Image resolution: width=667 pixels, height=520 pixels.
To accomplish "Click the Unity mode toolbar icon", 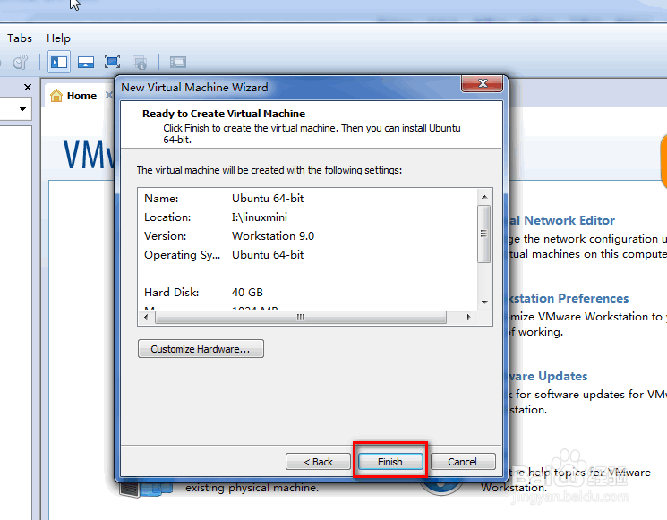I will [x=140, y=63].
